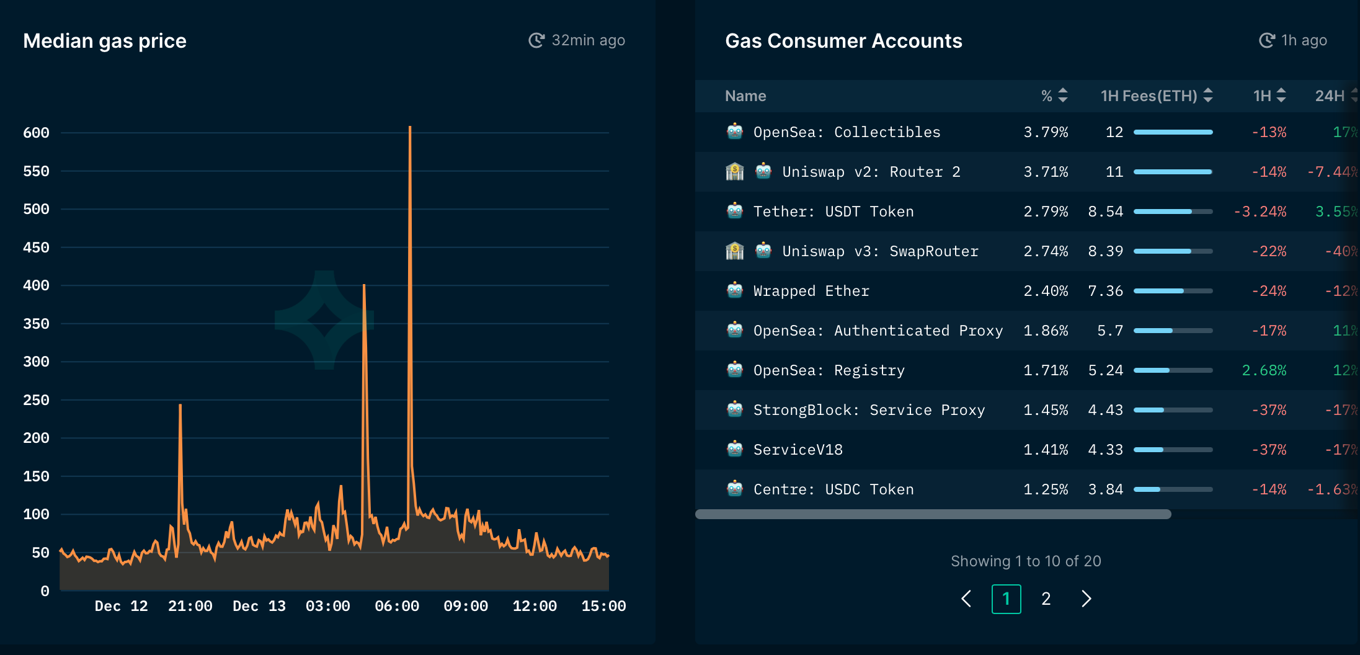Screen dimensions: 1360x655
Task: Click robot icon in Uniswap v3: SwapRouter row
Action: click(763, 251)
